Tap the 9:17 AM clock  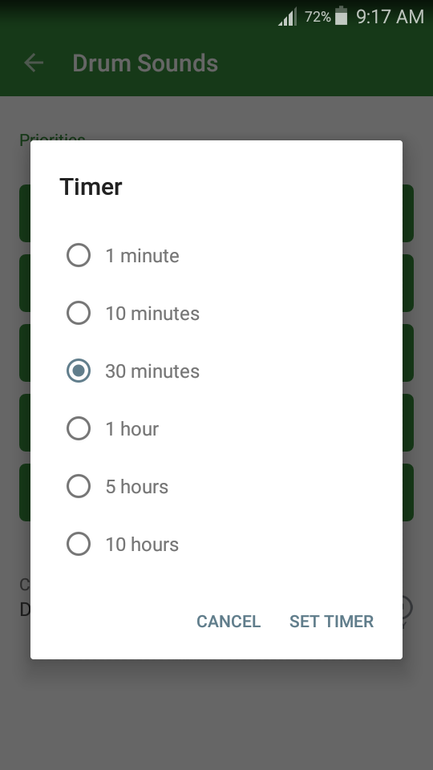pyautogui.click(x=390, y=17)
